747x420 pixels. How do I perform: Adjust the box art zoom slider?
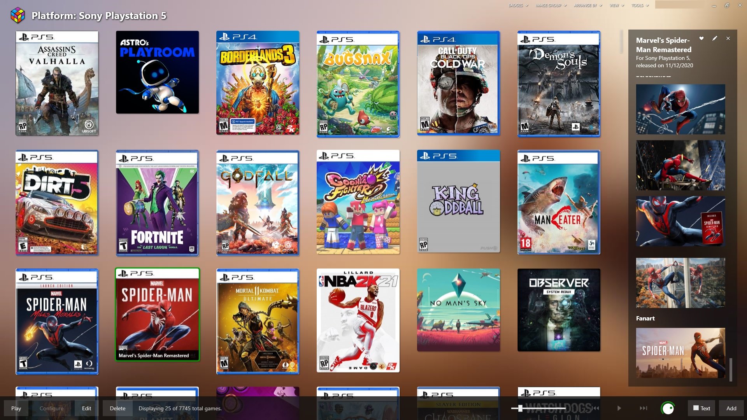click(x=538, y=408)
